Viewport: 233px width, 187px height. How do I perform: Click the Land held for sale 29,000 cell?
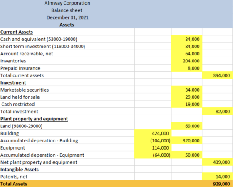[x=187, y=97]
